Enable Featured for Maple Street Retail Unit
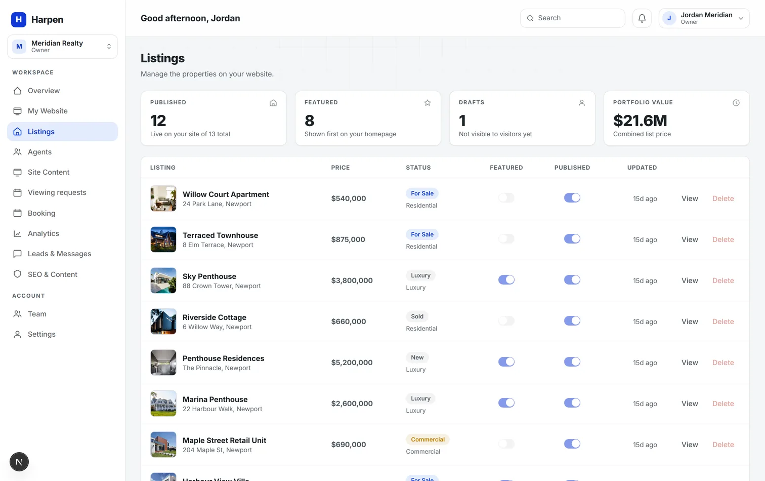 pos(506,444)
